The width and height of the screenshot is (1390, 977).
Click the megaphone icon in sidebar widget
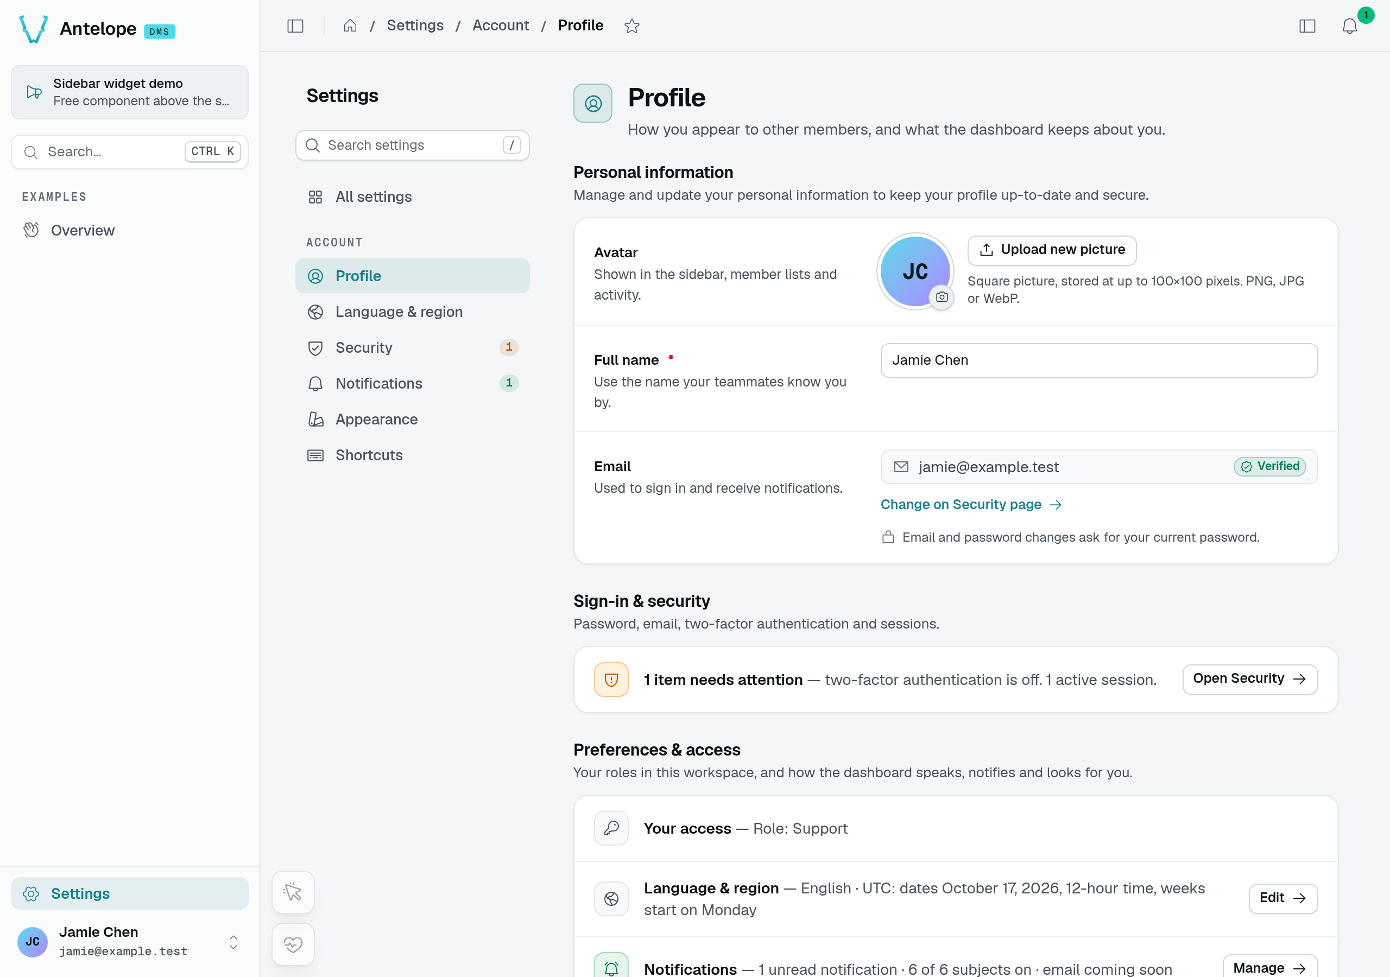[35, 92]
